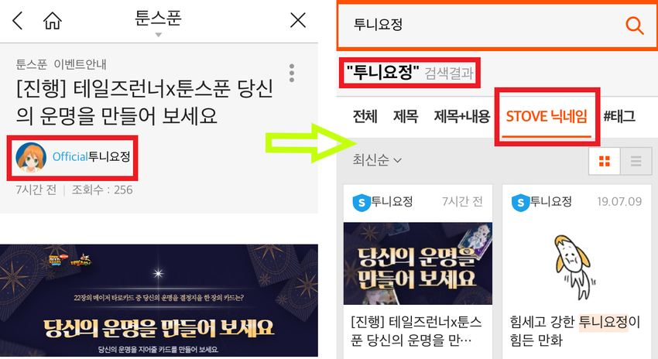The height and width of the screenshot is (359, 658).
Task: Open the three-dot post options menu
Action: (x=292, y=74)
